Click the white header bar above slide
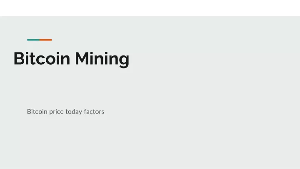Viewport: 300px width, 169px height. tap(150, 8)
